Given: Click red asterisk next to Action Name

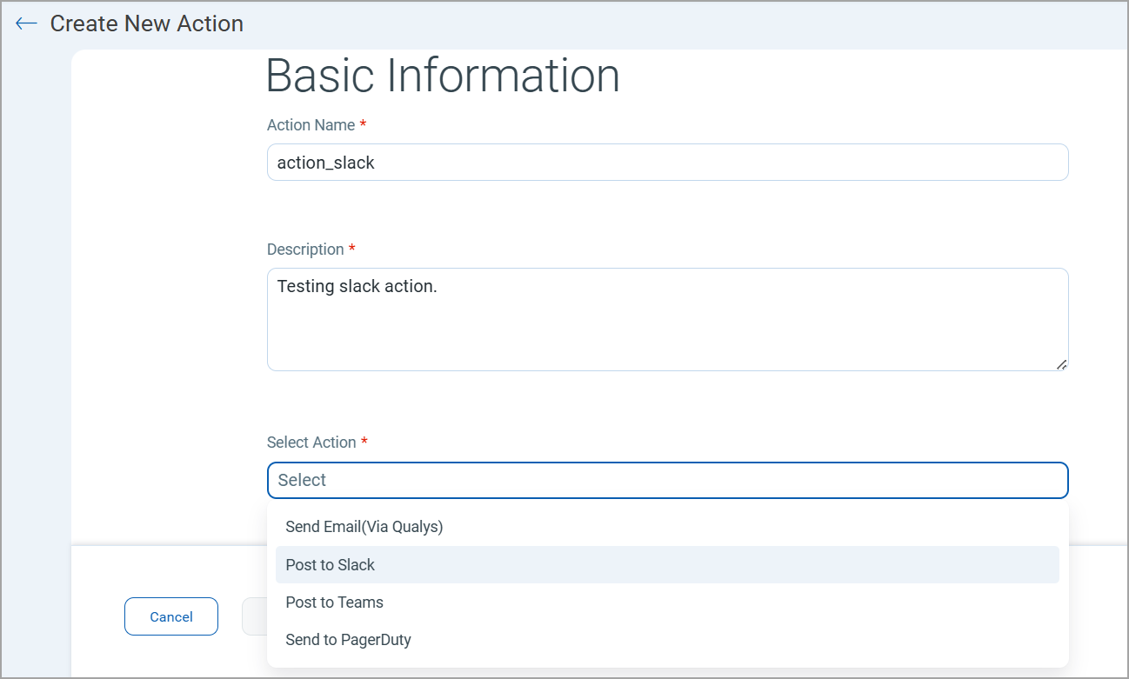Looking at the screenshot, I should point(363,125).
